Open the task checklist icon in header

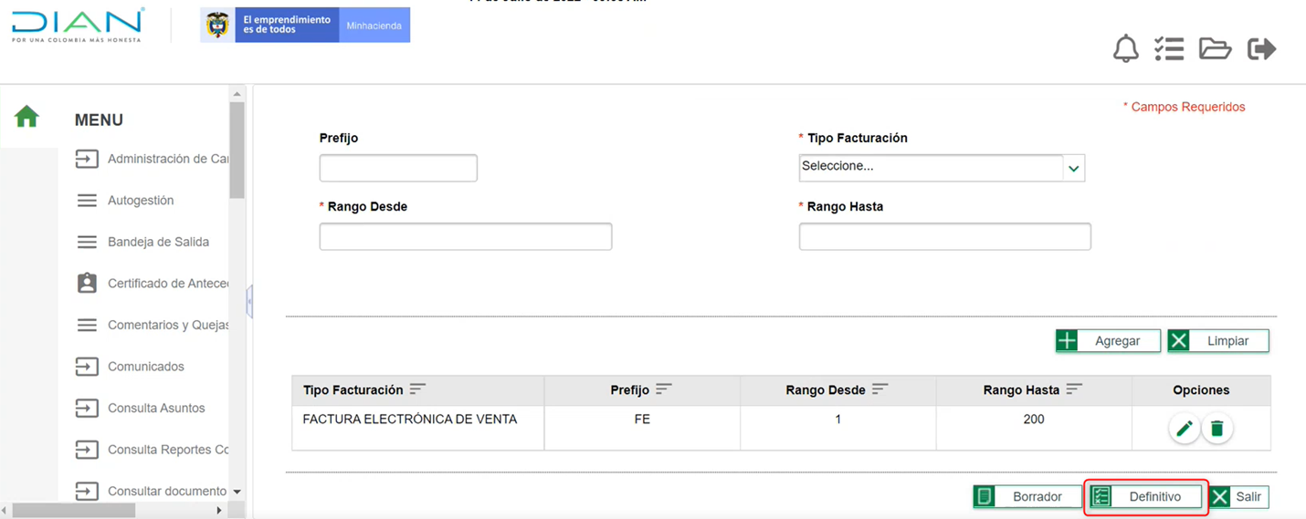tap(1169, 48)
